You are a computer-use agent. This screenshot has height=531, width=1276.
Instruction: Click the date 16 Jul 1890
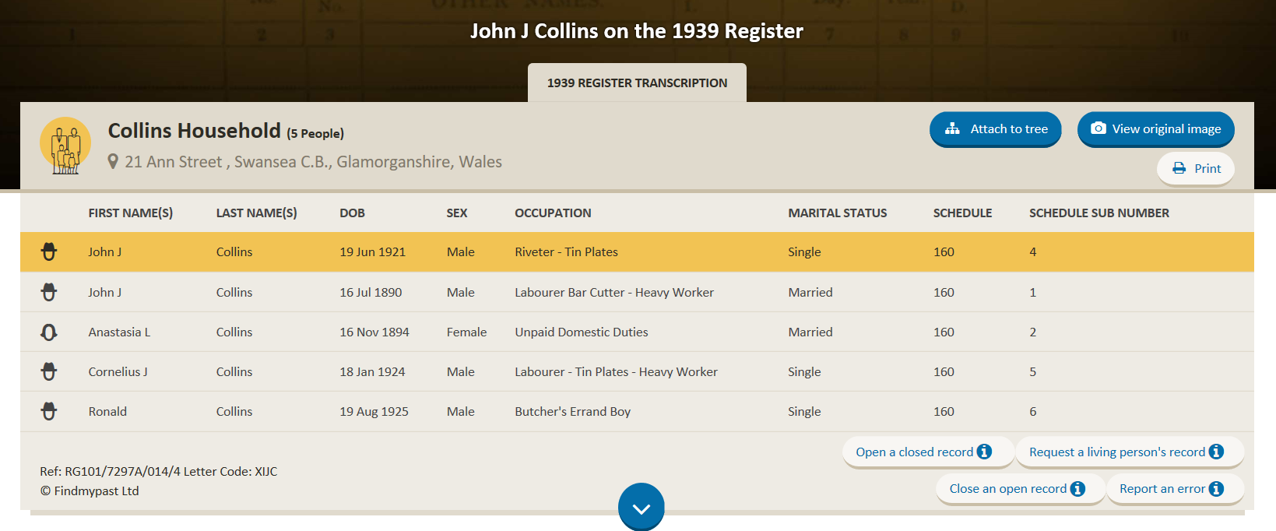click(371, 292)
